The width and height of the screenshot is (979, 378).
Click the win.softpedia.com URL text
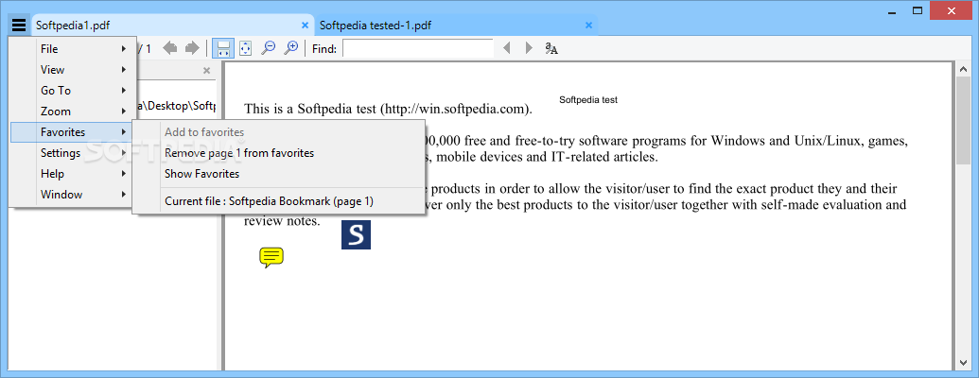click(455, 110)
